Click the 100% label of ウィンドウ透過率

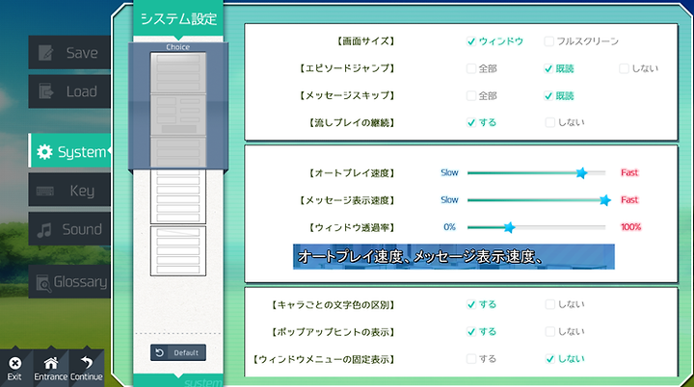pos(630,227)
